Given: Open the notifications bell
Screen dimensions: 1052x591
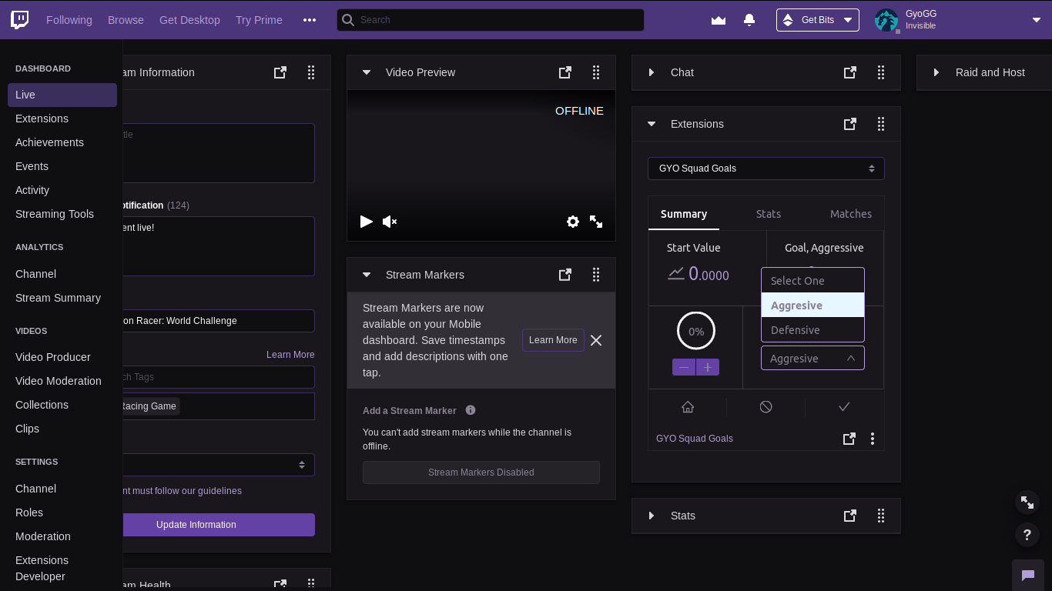Looking at the screenshot, I should point(749,20).
